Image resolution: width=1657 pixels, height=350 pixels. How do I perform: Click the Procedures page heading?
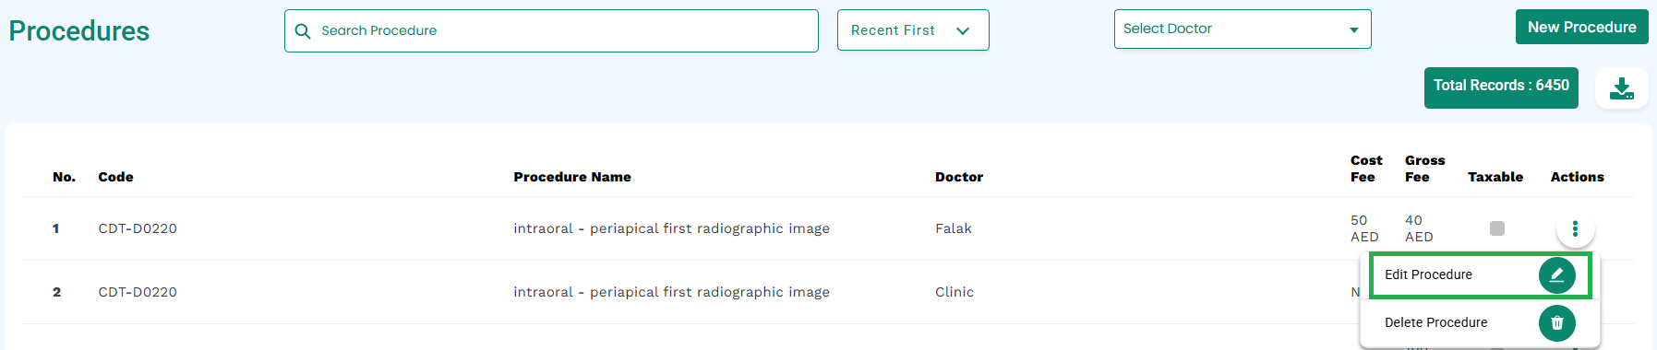click(x=79, y=31)
